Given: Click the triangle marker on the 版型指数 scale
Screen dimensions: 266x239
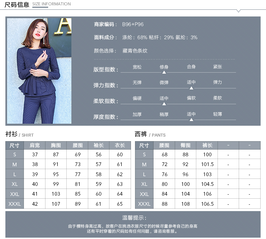Looking at the screenshot, I should click(164, 72).
